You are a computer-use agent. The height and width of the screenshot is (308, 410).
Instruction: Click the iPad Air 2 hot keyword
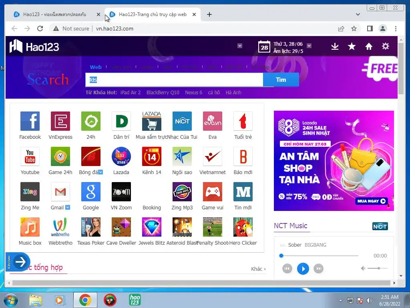[x=131, y=93]
